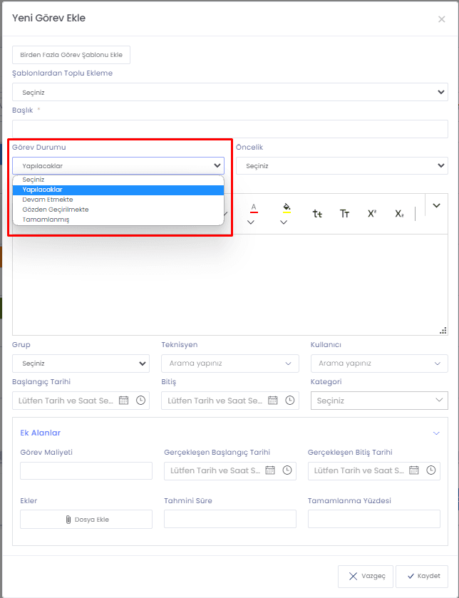Open font color dropdown arrow
This screenshot has height=598, width=459.
tap(251, 222)
